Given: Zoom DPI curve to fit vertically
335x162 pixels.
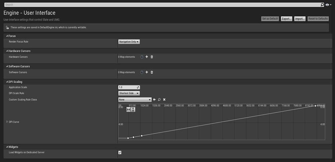Looking at the screenshot, I should [133, 109].
